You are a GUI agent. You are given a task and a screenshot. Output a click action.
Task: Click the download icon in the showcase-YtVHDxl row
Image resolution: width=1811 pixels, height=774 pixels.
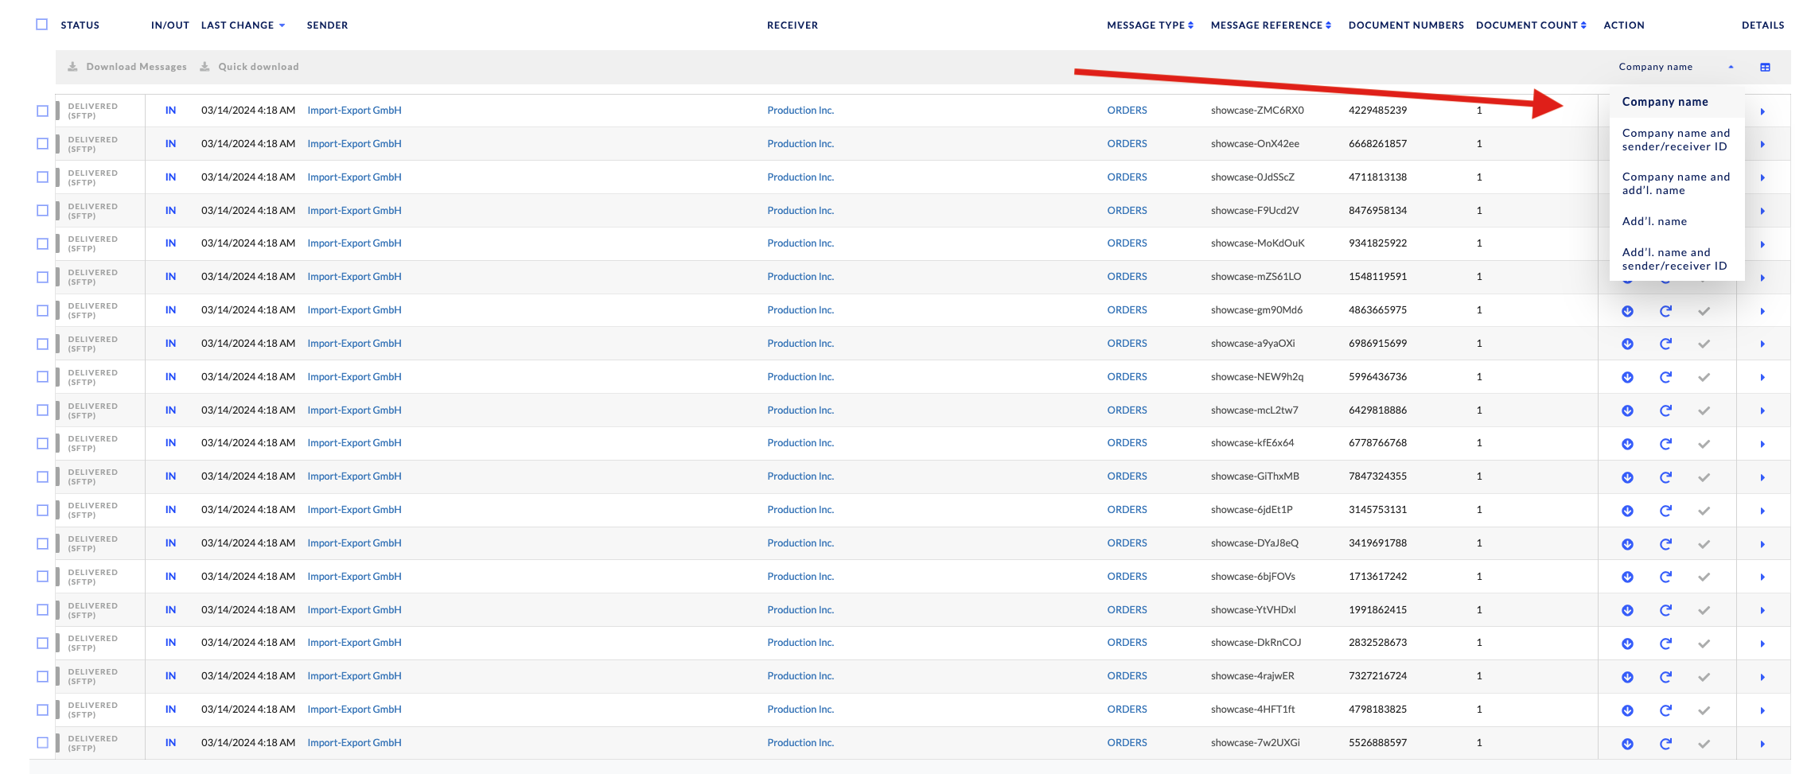click(x=1627, y=611)
